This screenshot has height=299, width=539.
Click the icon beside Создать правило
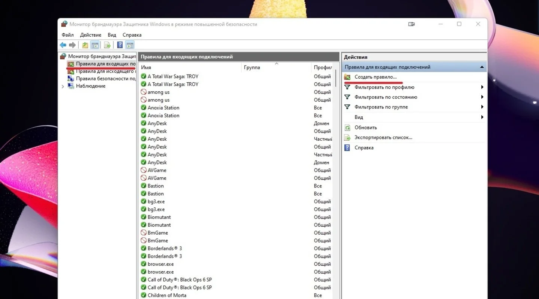(347, 77)
